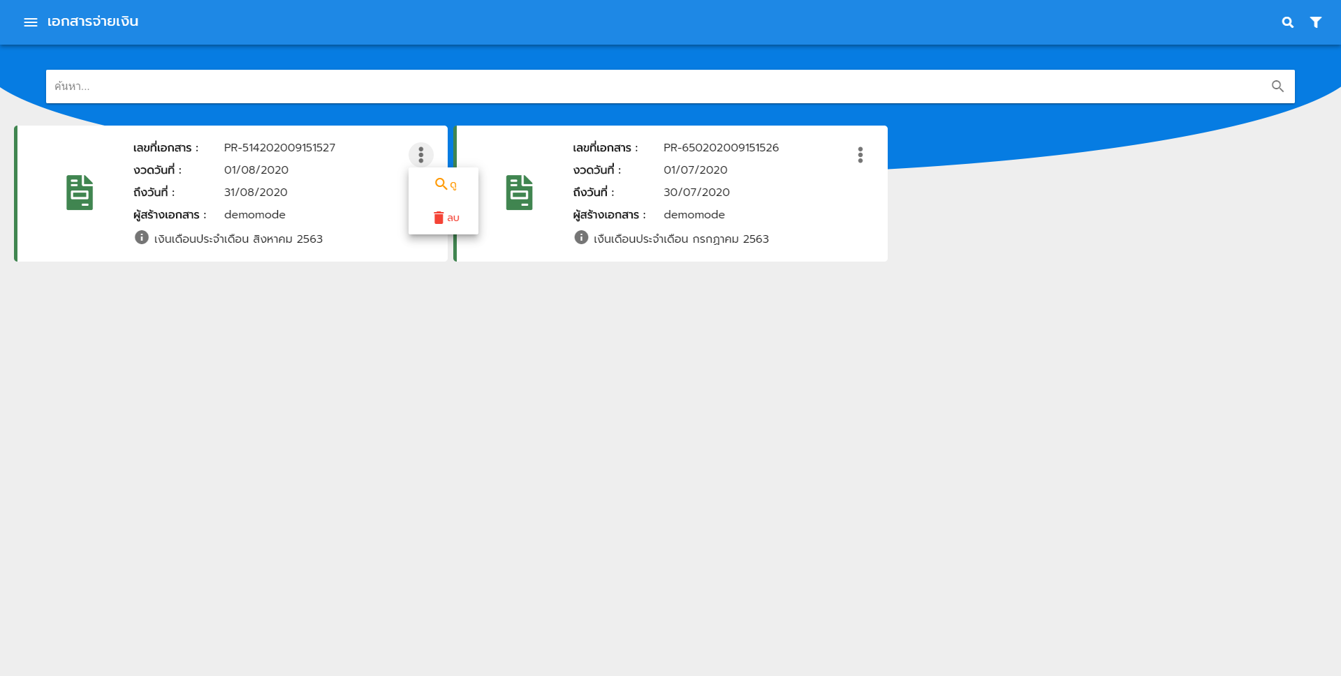The image size is (1341, 676).
Task: Click the start date 01/08/2020
Action: (256, 170)
